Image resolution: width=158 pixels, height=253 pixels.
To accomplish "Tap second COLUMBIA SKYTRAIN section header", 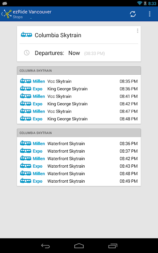I will click(x=79, y=133).
